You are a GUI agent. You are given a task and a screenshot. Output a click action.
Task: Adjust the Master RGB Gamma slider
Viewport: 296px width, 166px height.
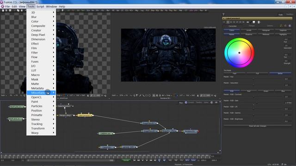pyautogui.click(x=253, y=115)
